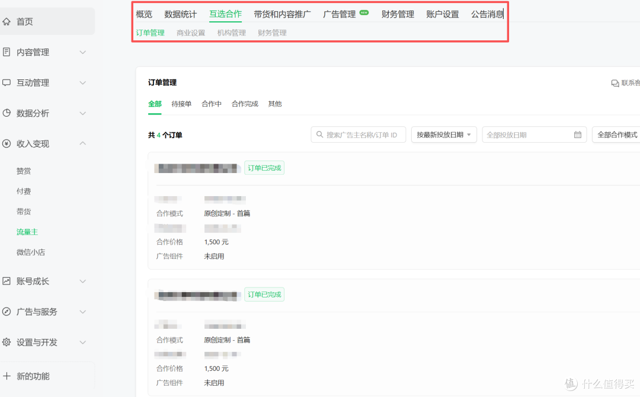Open 赞赏 under 收入变现

(x=24, y=171)
